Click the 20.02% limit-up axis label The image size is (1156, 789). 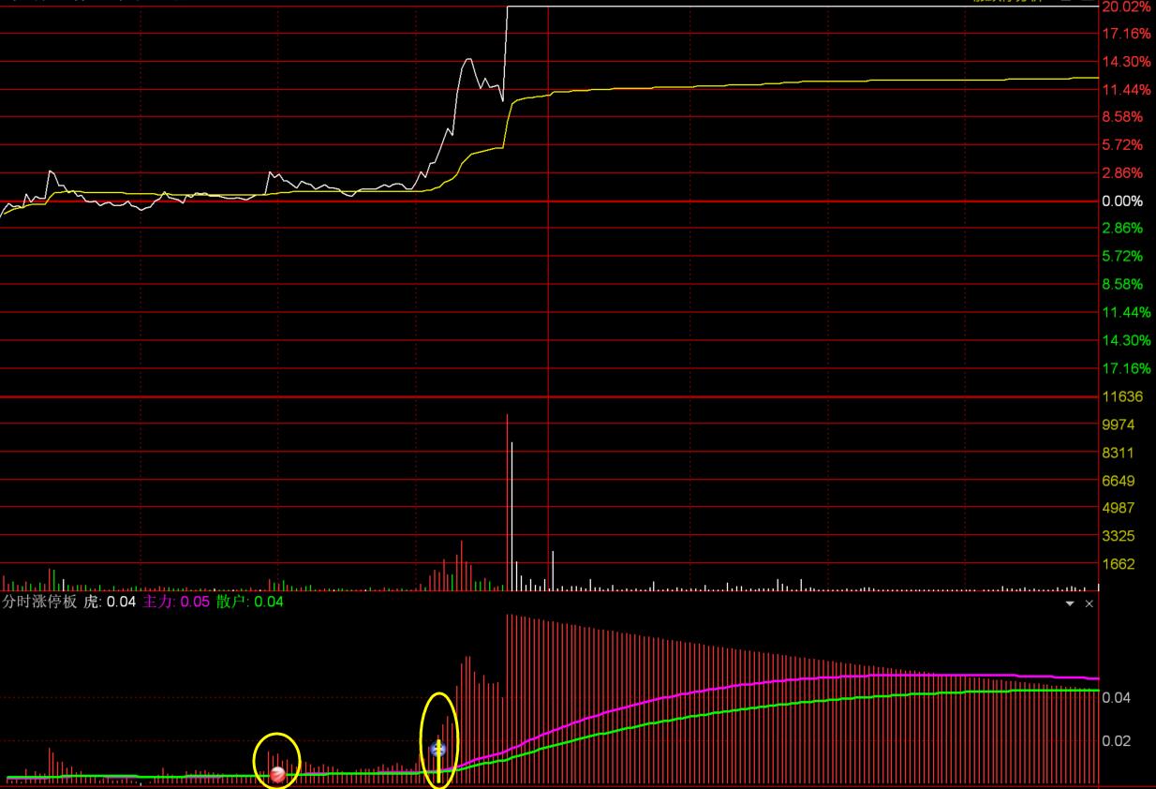coord(1125,7)
